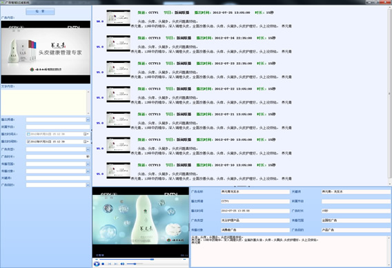Skip to previous track in player

109,264
